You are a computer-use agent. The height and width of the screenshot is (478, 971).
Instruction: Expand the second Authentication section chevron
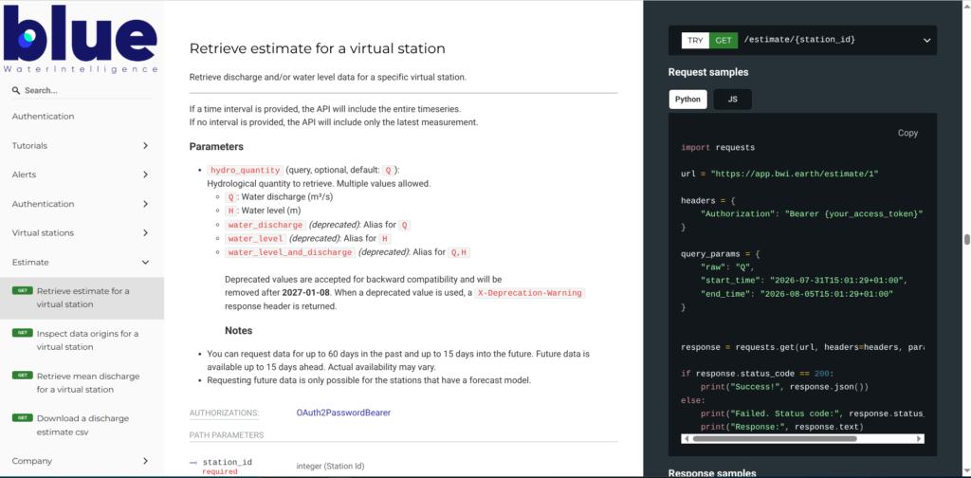point(145,204)
